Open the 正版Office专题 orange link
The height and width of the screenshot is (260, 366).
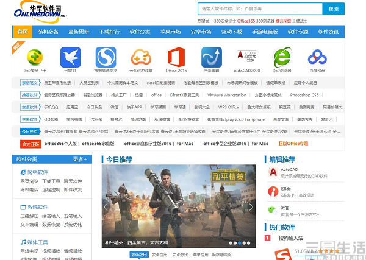(x=293, y=144)
